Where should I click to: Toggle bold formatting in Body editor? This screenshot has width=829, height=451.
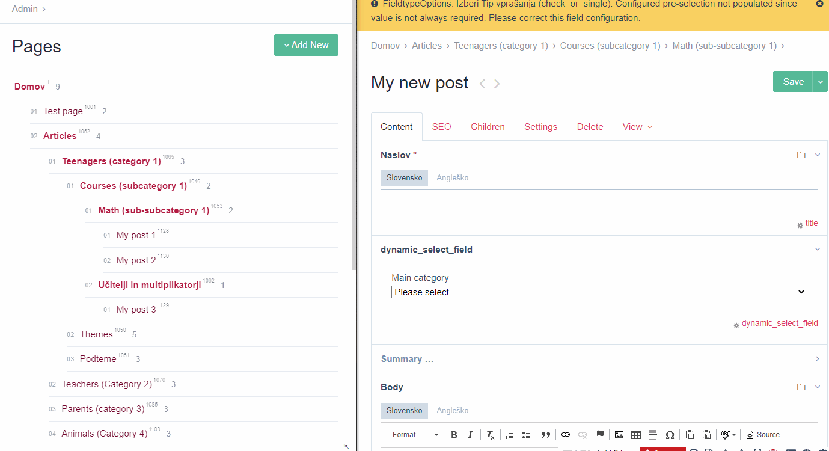454,435
